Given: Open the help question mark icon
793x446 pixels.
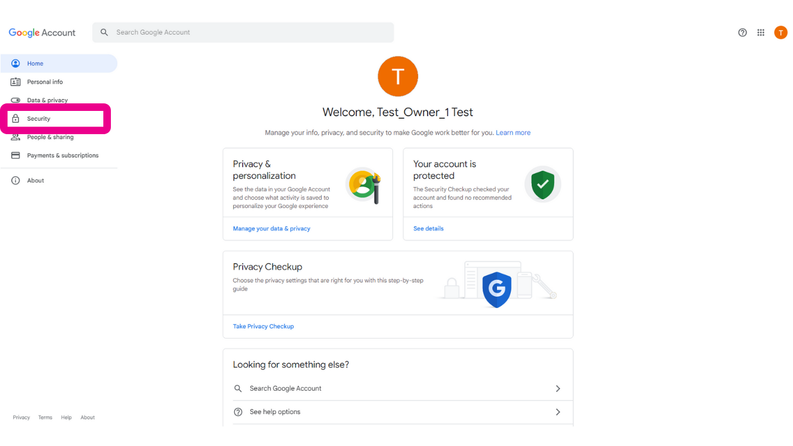Looking at the screenshot, I should pyautogui.click(x=742, y=33).
